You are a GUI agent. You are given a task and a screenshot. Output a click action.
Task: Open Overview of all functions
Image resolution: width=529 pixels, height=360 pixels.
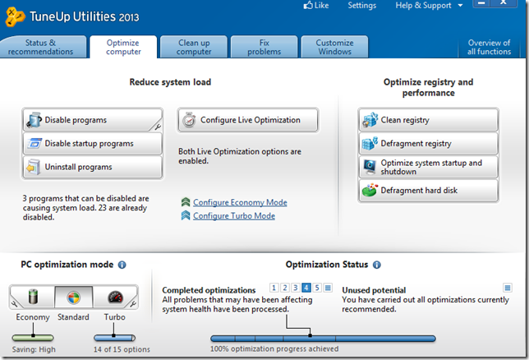point(490,47)
